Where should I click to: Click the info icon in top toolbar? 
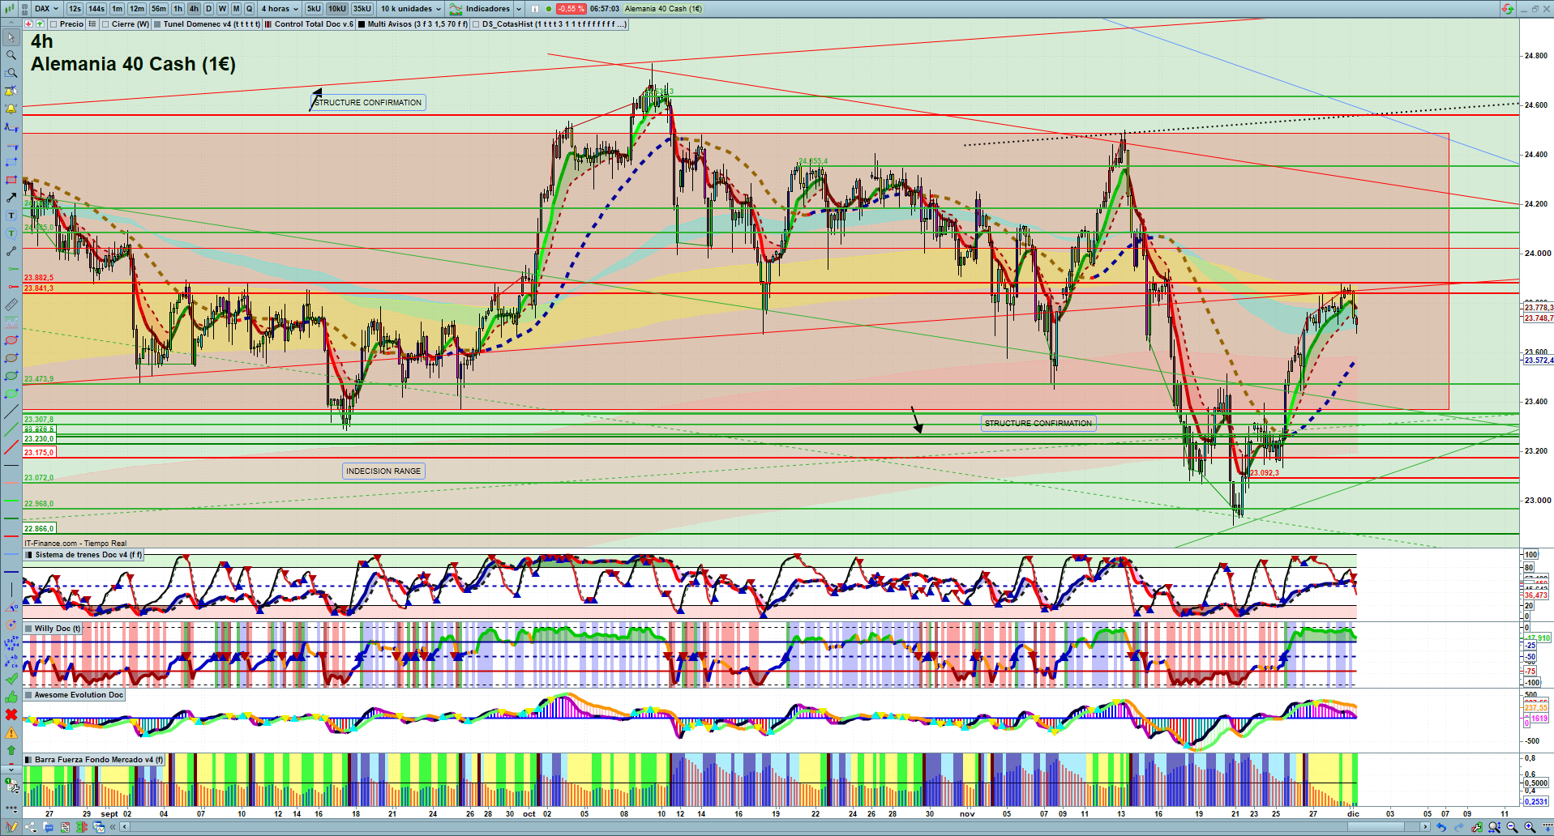[x=535, y=9]
